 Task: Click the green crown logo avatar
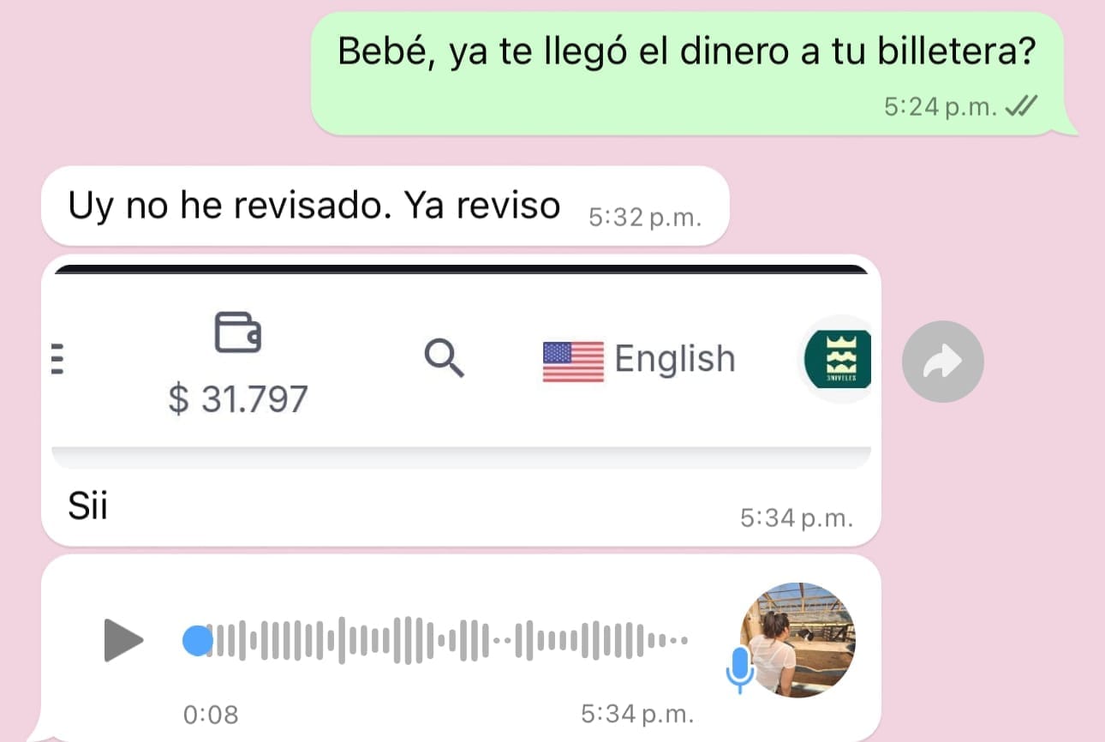[837, 358]
